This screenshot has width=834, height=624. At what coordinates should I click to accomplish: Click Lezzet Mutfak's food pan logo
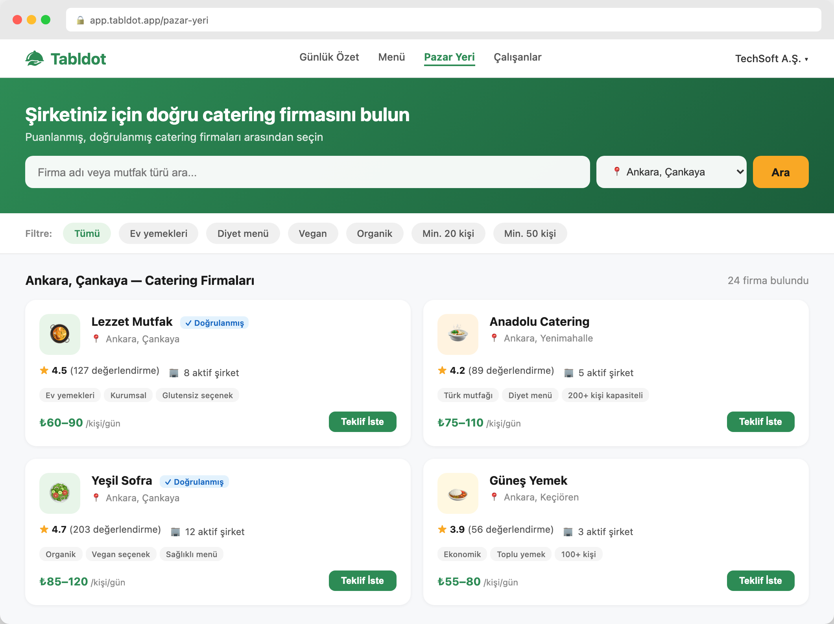[x=60, y=334]
